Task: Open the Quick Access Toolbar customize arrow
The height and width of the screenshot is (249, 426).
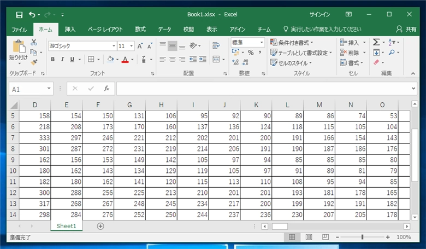Action: click(x=62, y=15)
